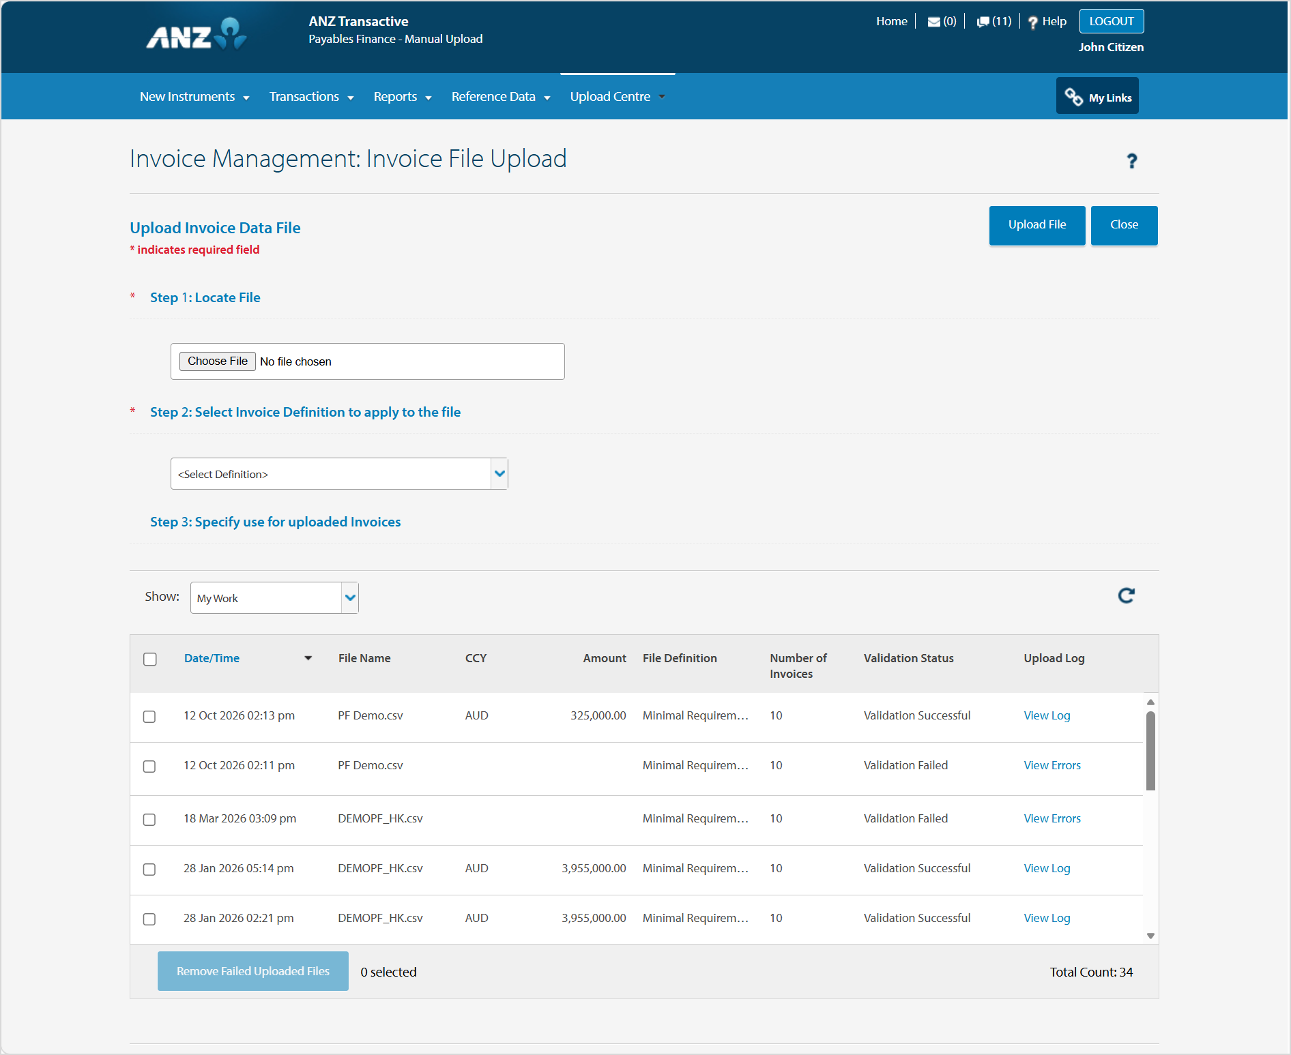Click the ANZ logo

pyautogui.click(x=197, y=34)
